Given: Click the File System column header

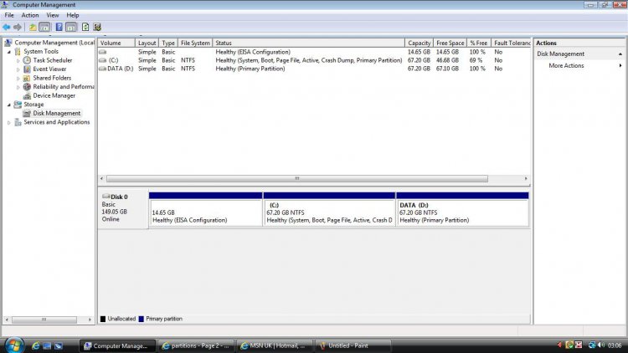Looking at the screenshot, I should tap(195, 43).
